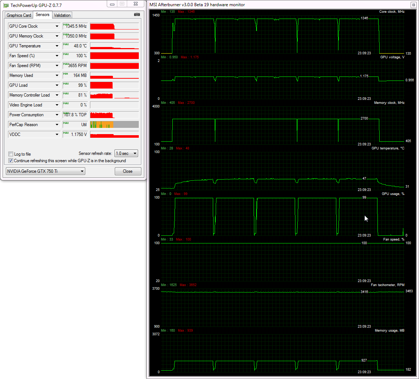The height and width of the screenshot is (379, 419).
Task: Click the 1345.5 MHz core clock value
Action: point(75,26)
